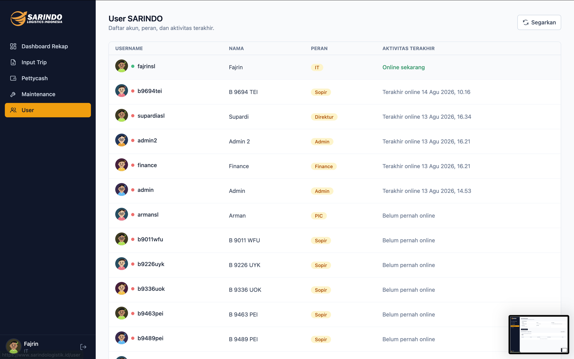Go to Pettycash page

[x=48, y=78]
